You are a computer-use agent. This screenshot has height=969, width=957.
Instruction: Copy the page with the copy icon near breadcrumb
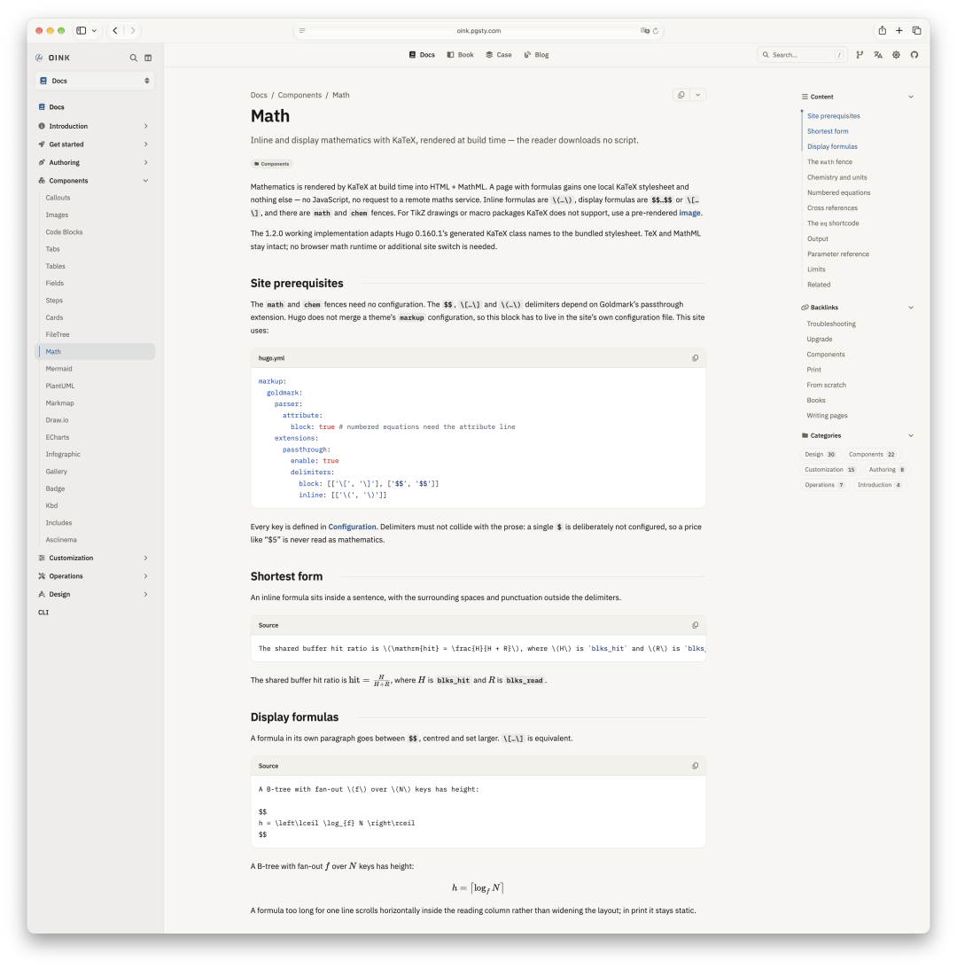coord(681,95)
